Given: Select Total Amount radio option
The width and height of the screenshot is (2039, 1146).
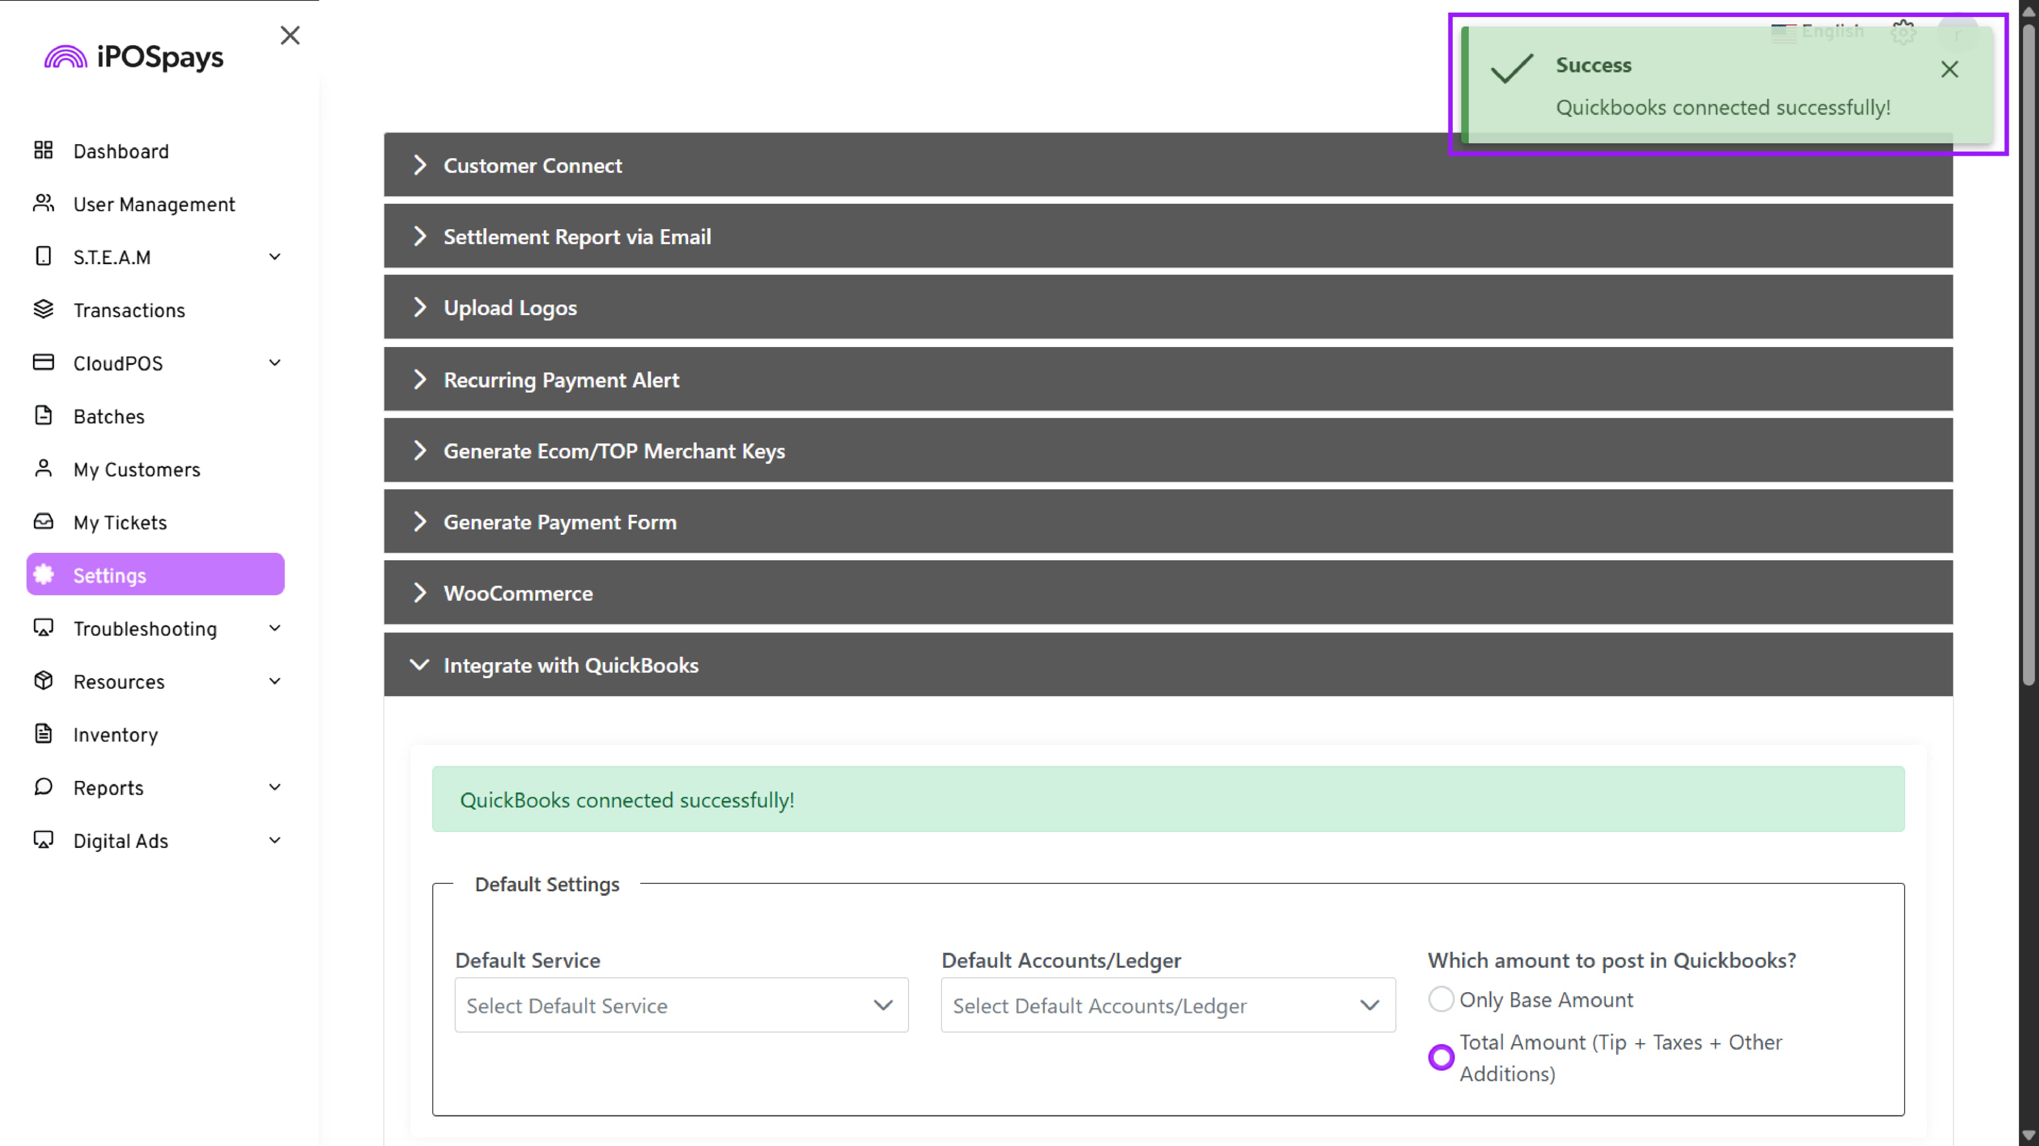Looking at the screenshot, I should coord(1441,1057).
